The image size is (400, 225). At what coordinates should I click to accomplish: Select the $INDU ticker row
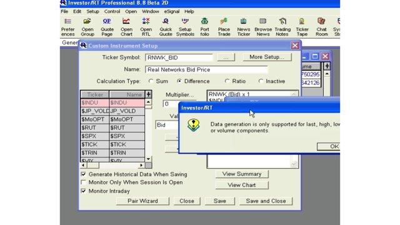112,102
